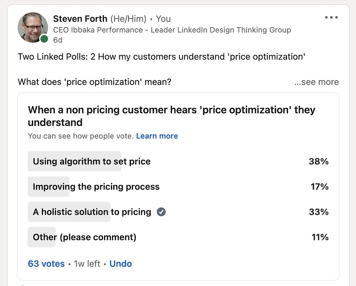This screenshot has height=286, width=356.
Task: Click the 6d post timestamp
Action: pos(58,40)
